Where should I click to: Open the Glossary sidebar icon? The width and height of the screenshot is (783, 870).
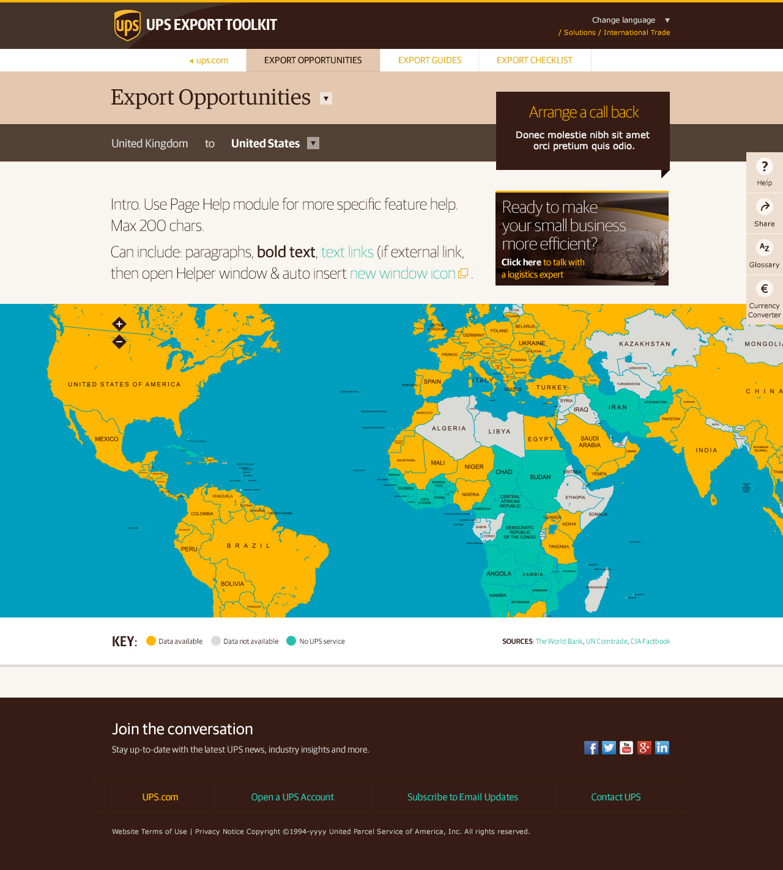pos(764,248)
